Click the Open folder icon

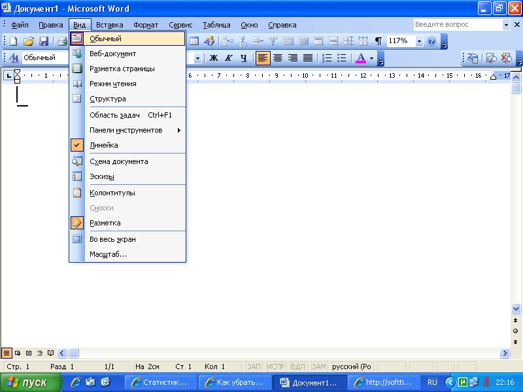(x=29, y=41)
